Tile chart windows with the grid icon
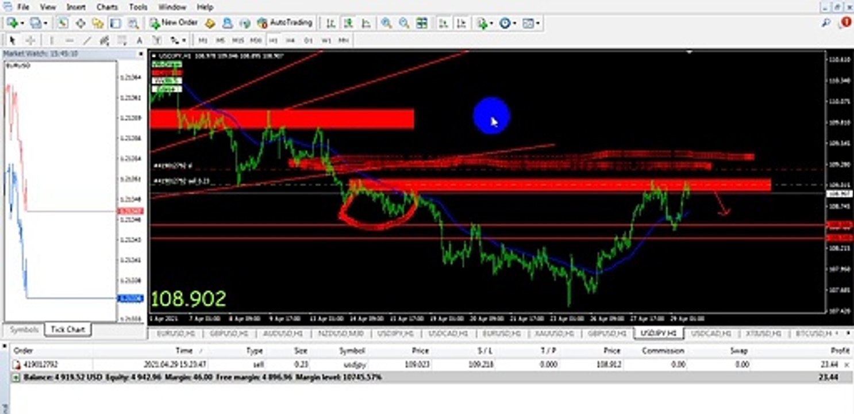This screenshot has height=414, width=854. (422, 23)
